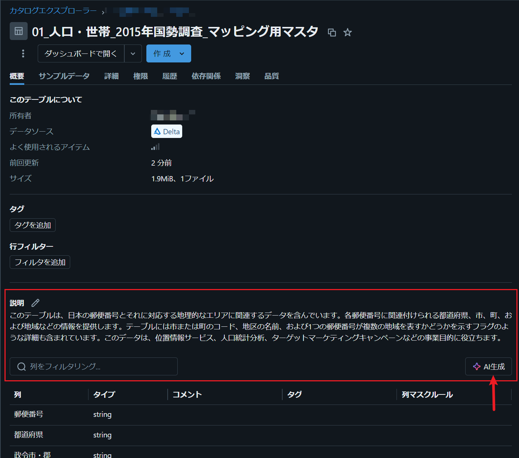Click the フィルタを追加 button
Screen dimensions: 519x458
click(x=40, y=262)
